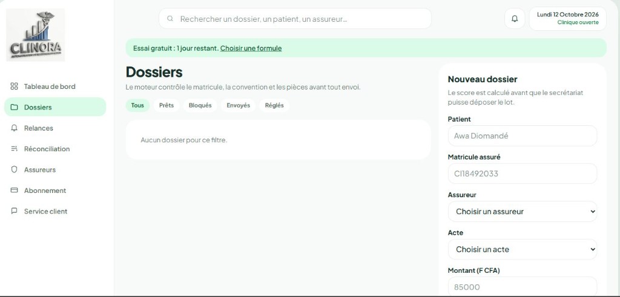620x297 pixels.
Task: Open Abonnement card icon
Action: pyautogui.click(x=15, y=190)
